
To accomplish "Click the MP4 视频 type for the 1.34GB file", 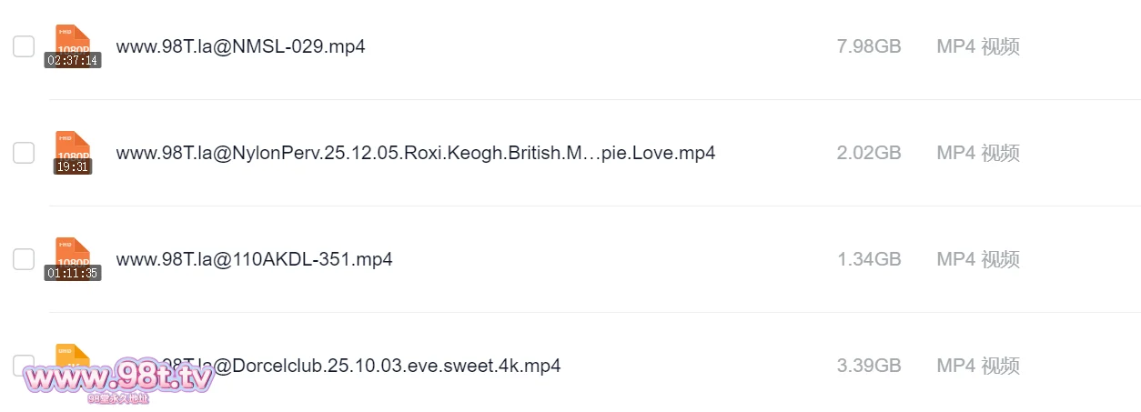I will (x=977, y=259).
